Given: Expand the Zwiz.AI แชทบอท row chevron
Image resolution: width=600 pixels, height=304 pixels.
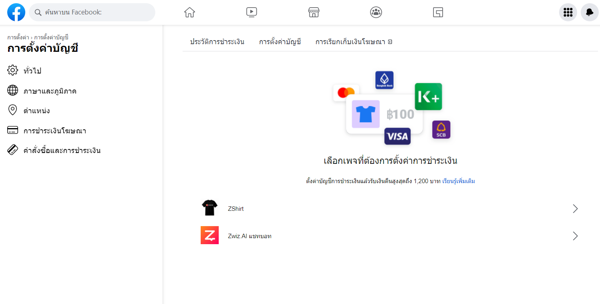Looking at the screenshot, I should 575,236.
